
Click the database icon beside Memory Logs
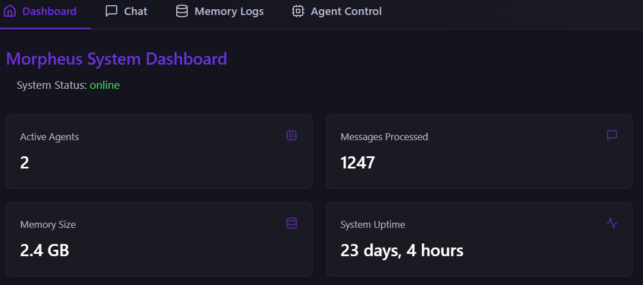point(181,11)
